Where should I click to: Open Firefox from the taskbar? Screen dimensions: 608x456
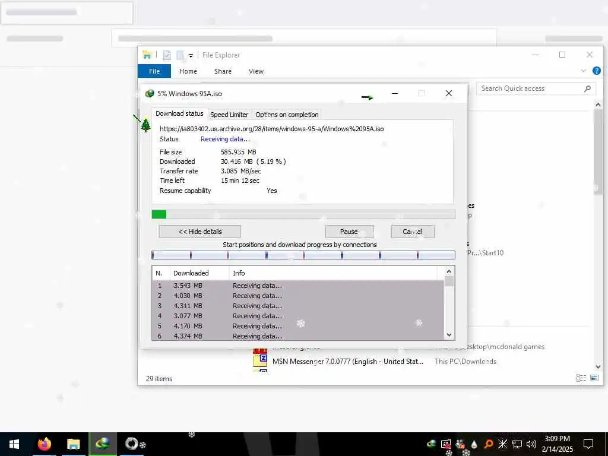[x=44, y=444]
